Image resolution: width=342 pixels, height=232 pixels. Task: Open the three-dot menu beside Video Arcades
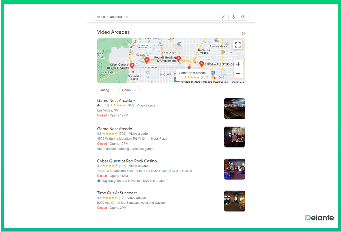pyautogui.click(x=135, y=32)
